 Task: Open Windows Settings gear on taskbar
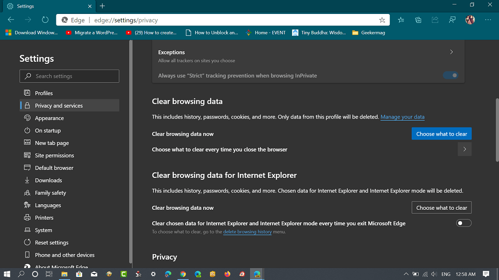point(153,274)
